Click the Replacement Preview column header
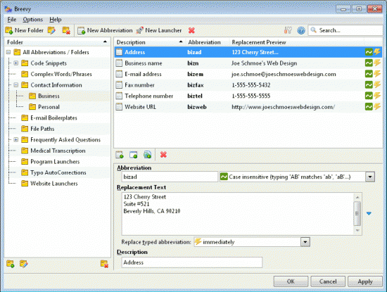The width and height of the screenshot is (387, 292). pyautogui.click(x=296, y=42)
